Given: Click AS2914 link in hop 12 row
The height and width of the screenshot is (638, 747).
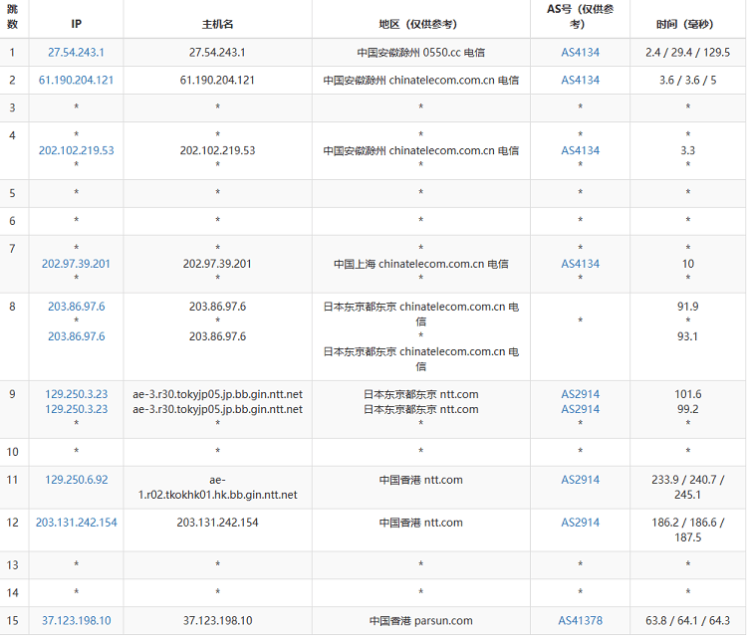Looking at the screenshot, I should (x=581, y=523).
